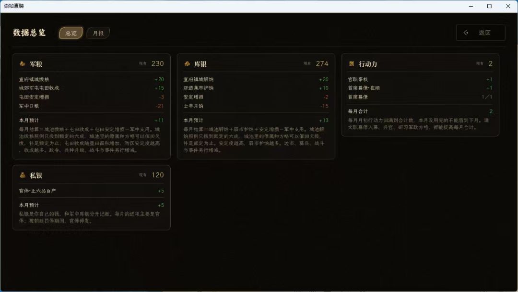Maximize the 崇祯直聘 window

pos(489,6)
